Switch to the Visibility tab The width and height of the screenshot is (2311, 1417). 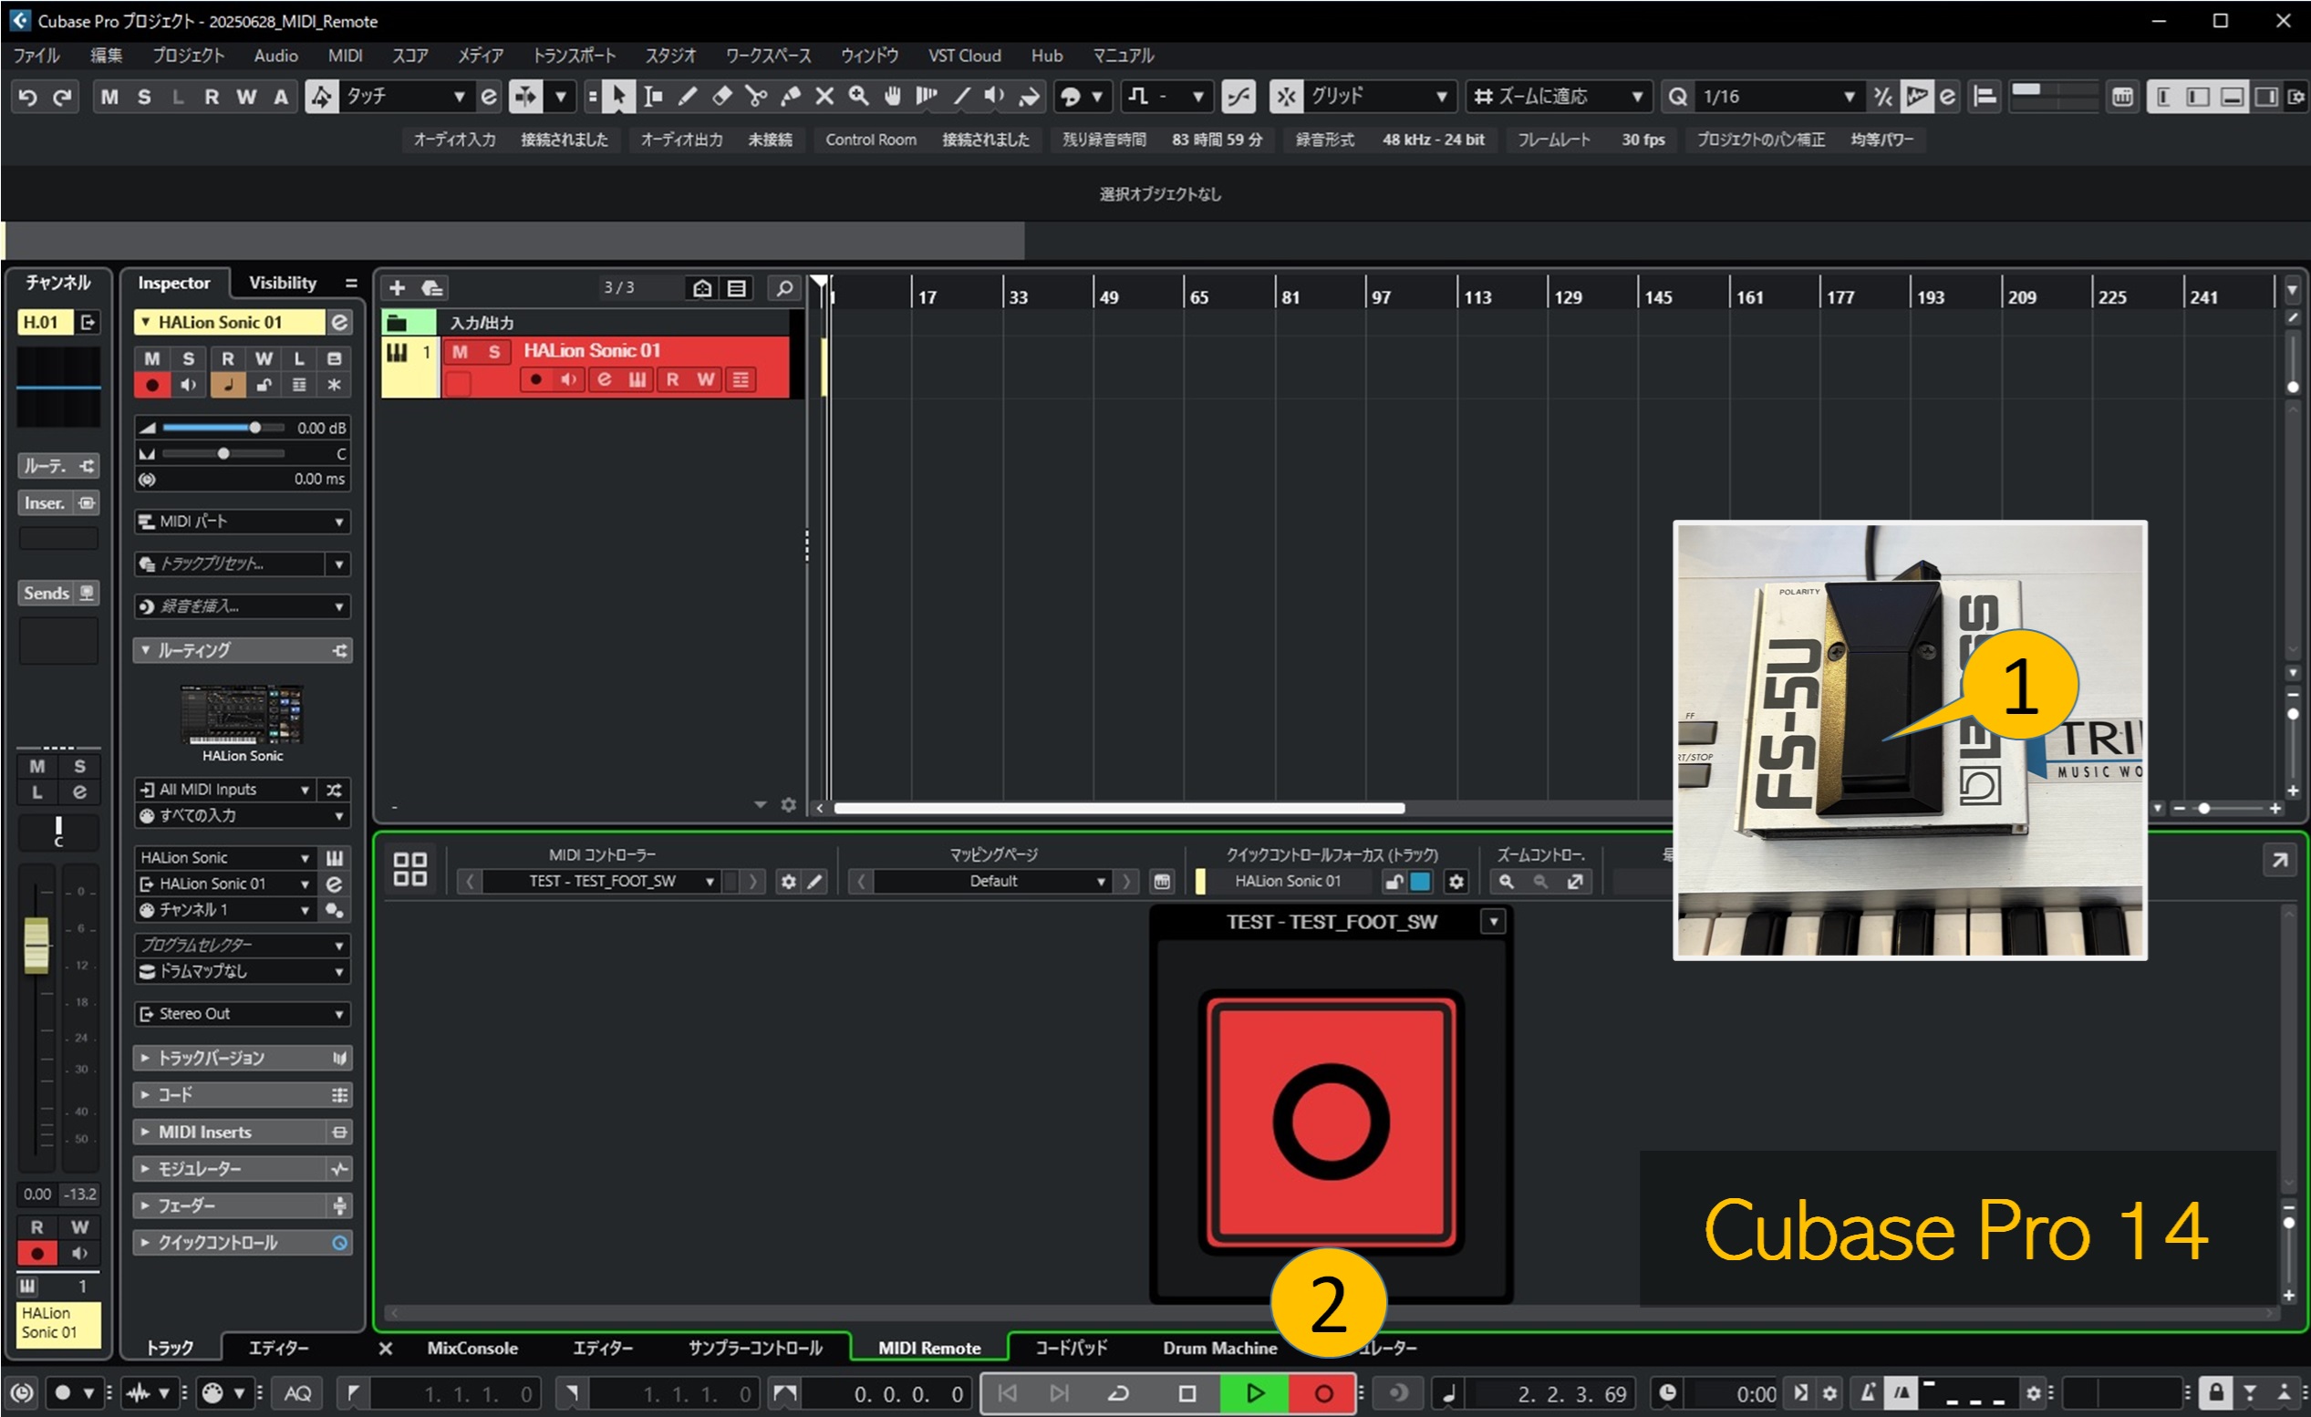point(283,284)
